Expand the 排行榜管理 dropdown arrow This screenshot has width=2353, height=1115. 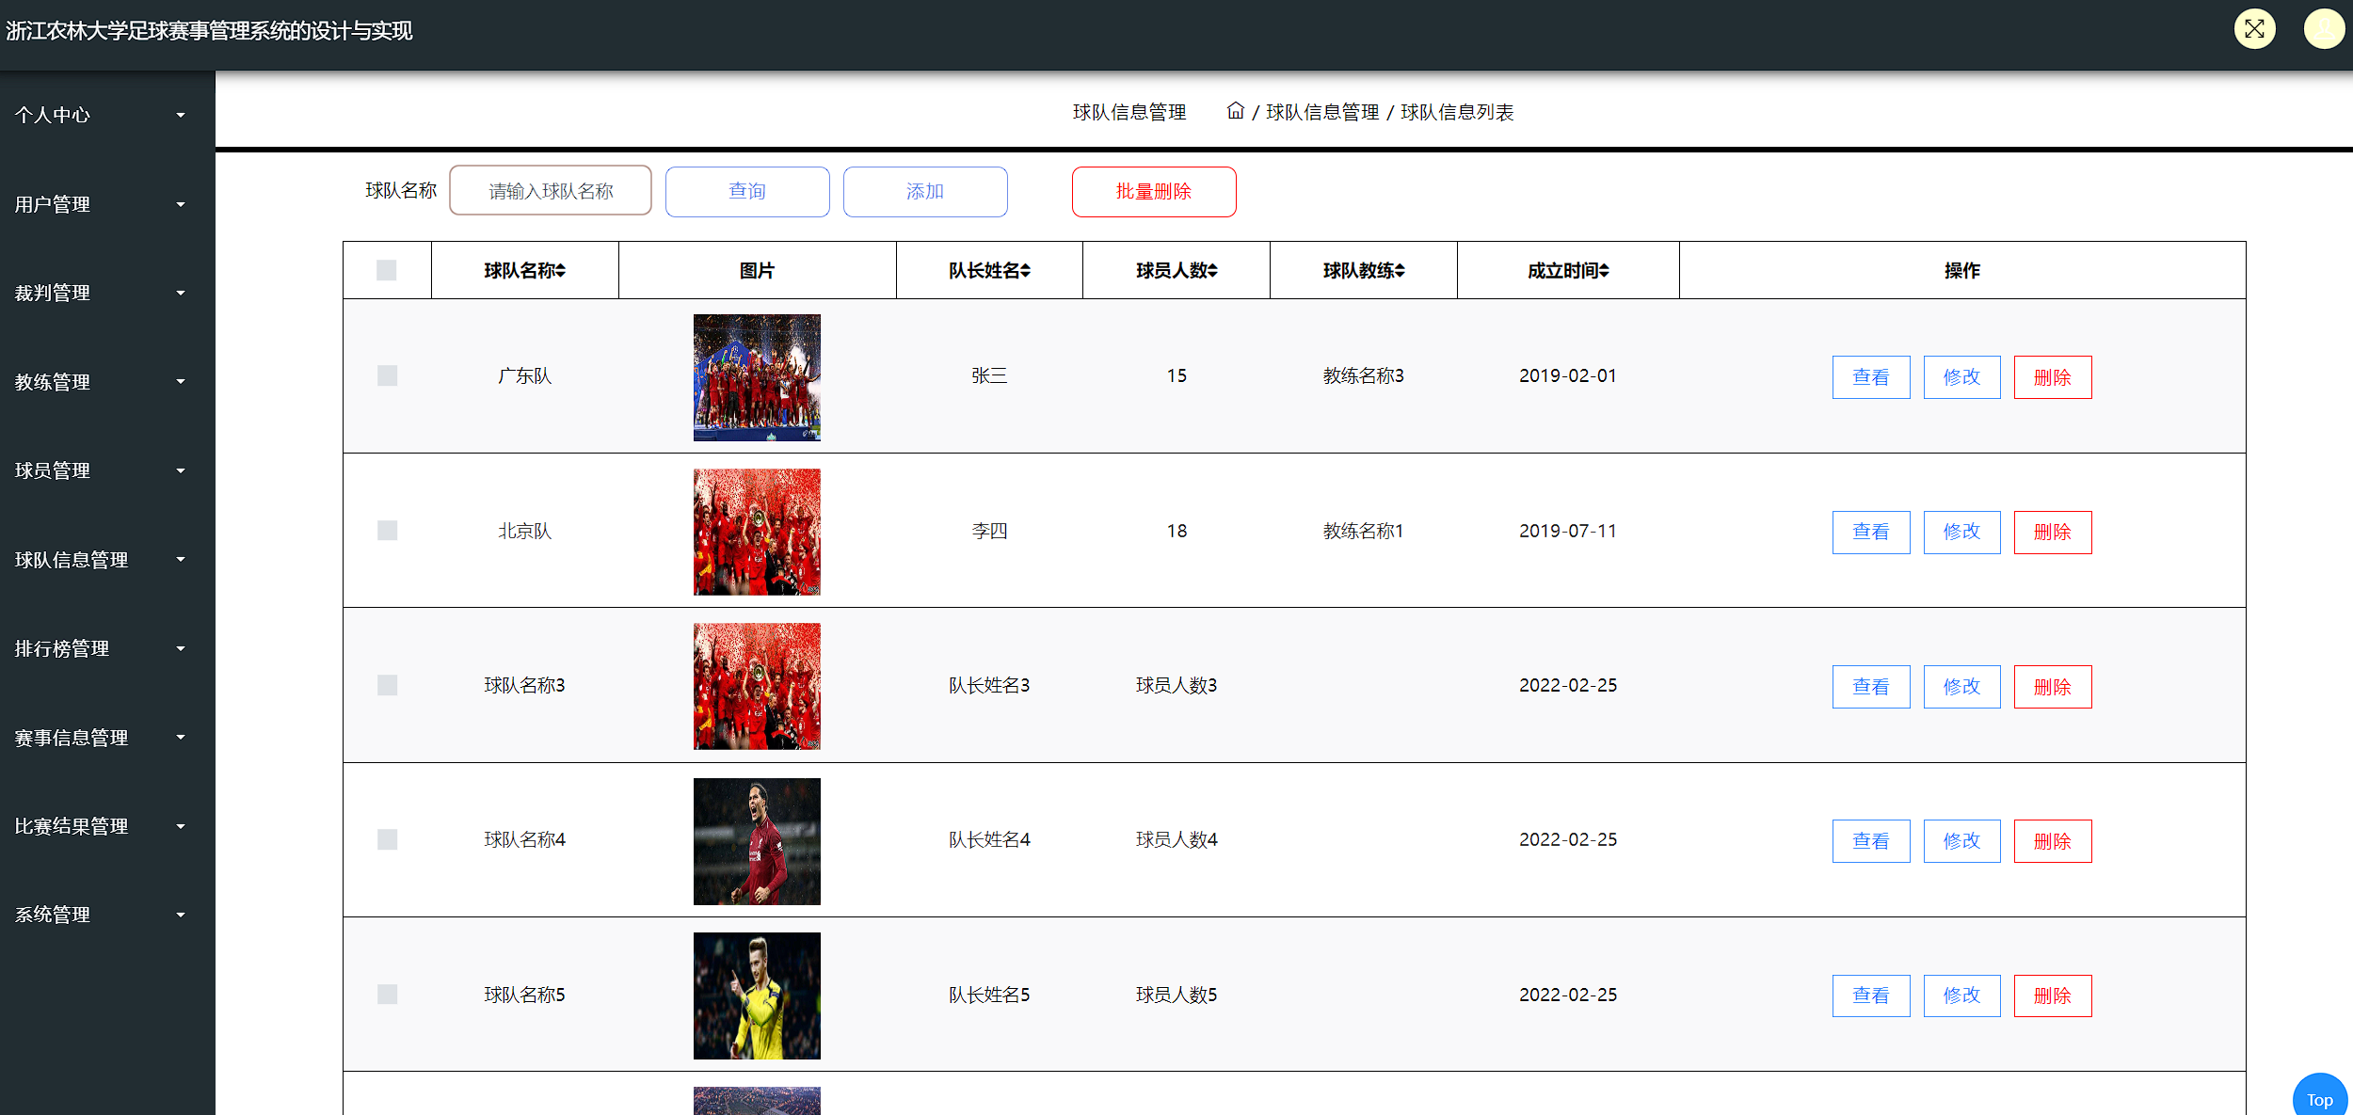point(181,648)
